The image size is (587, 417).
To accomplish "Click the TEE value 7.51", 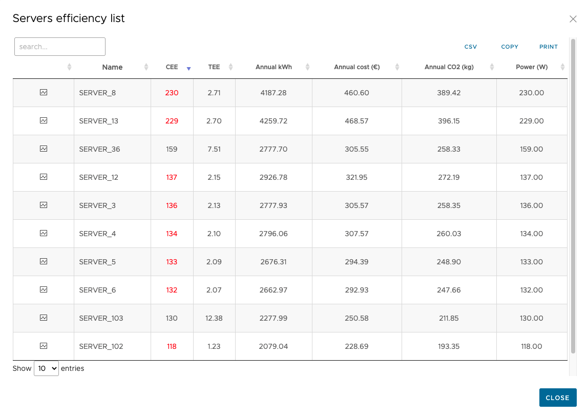I will [214, 149].
